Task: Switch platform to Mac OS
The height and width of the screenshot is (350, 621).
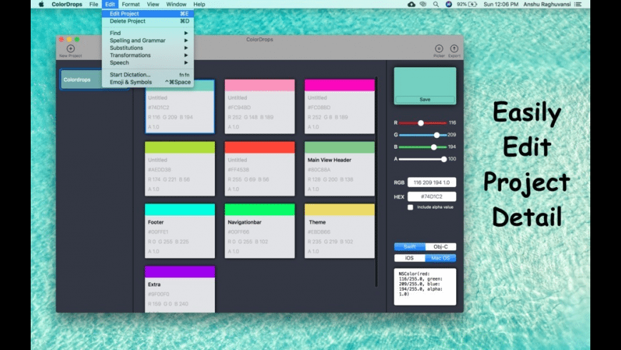Action: pyautogui.click(x=440, y=258)
